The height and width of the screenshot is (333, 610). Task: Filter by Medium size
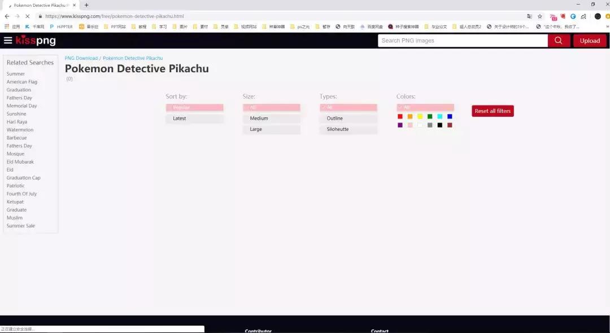pos(272,119)
